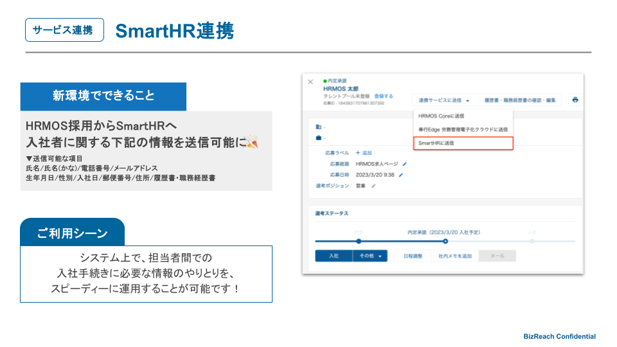Click the 登録する link
617x347 pixels.
pos(383,96)
